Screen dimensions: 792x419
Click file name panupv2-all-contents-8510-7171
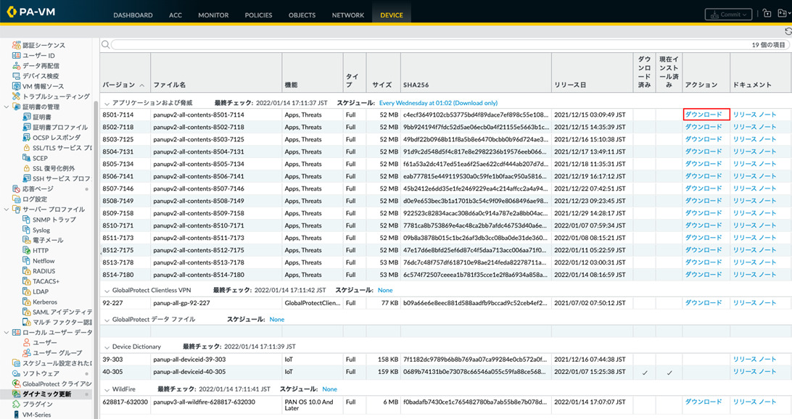click(199, 225)
